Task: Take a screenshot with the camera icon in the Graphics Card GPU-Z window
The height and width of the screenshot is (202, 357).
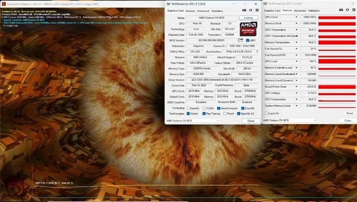Action: (244, 10)
